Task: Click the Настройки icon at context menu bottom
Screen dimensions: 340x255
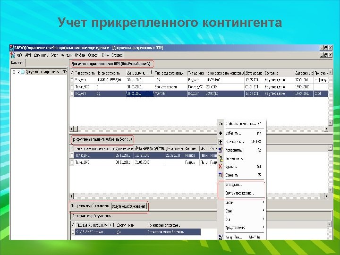Action: (221, 237)
